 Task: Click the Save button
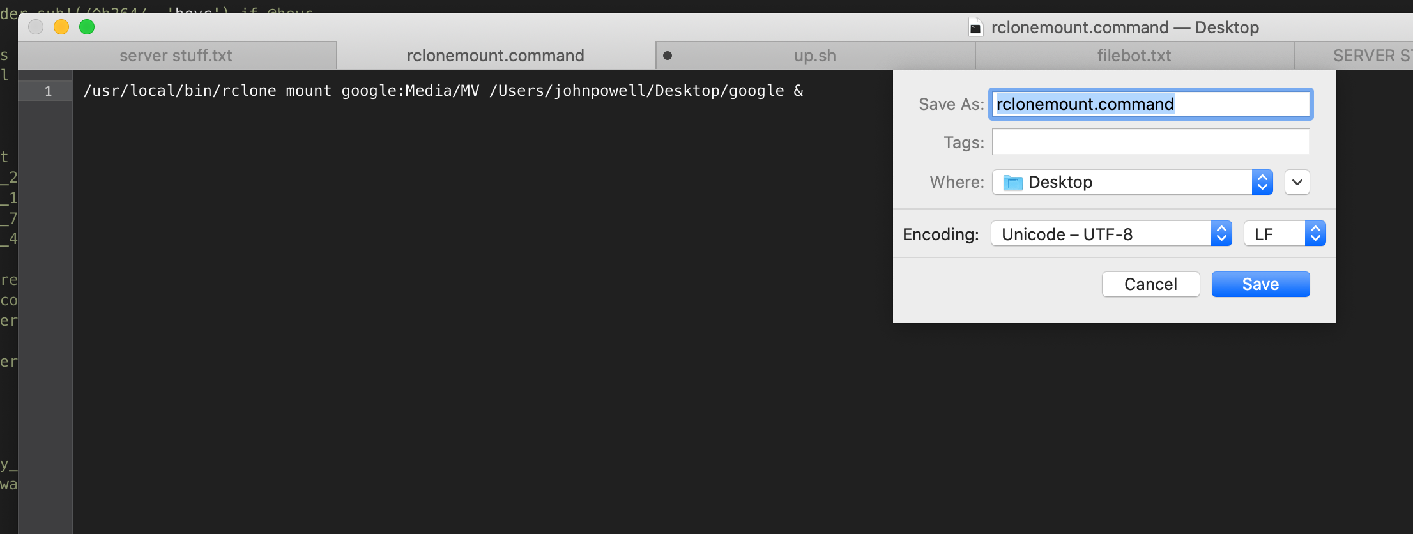point(1260,284)
